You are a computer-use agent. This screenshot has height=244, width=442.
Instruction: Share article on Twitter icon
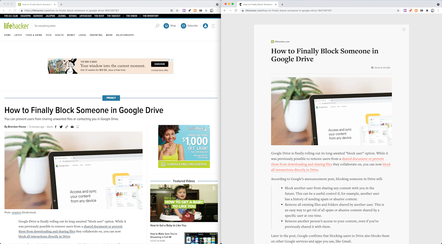[x=61, y=127]
